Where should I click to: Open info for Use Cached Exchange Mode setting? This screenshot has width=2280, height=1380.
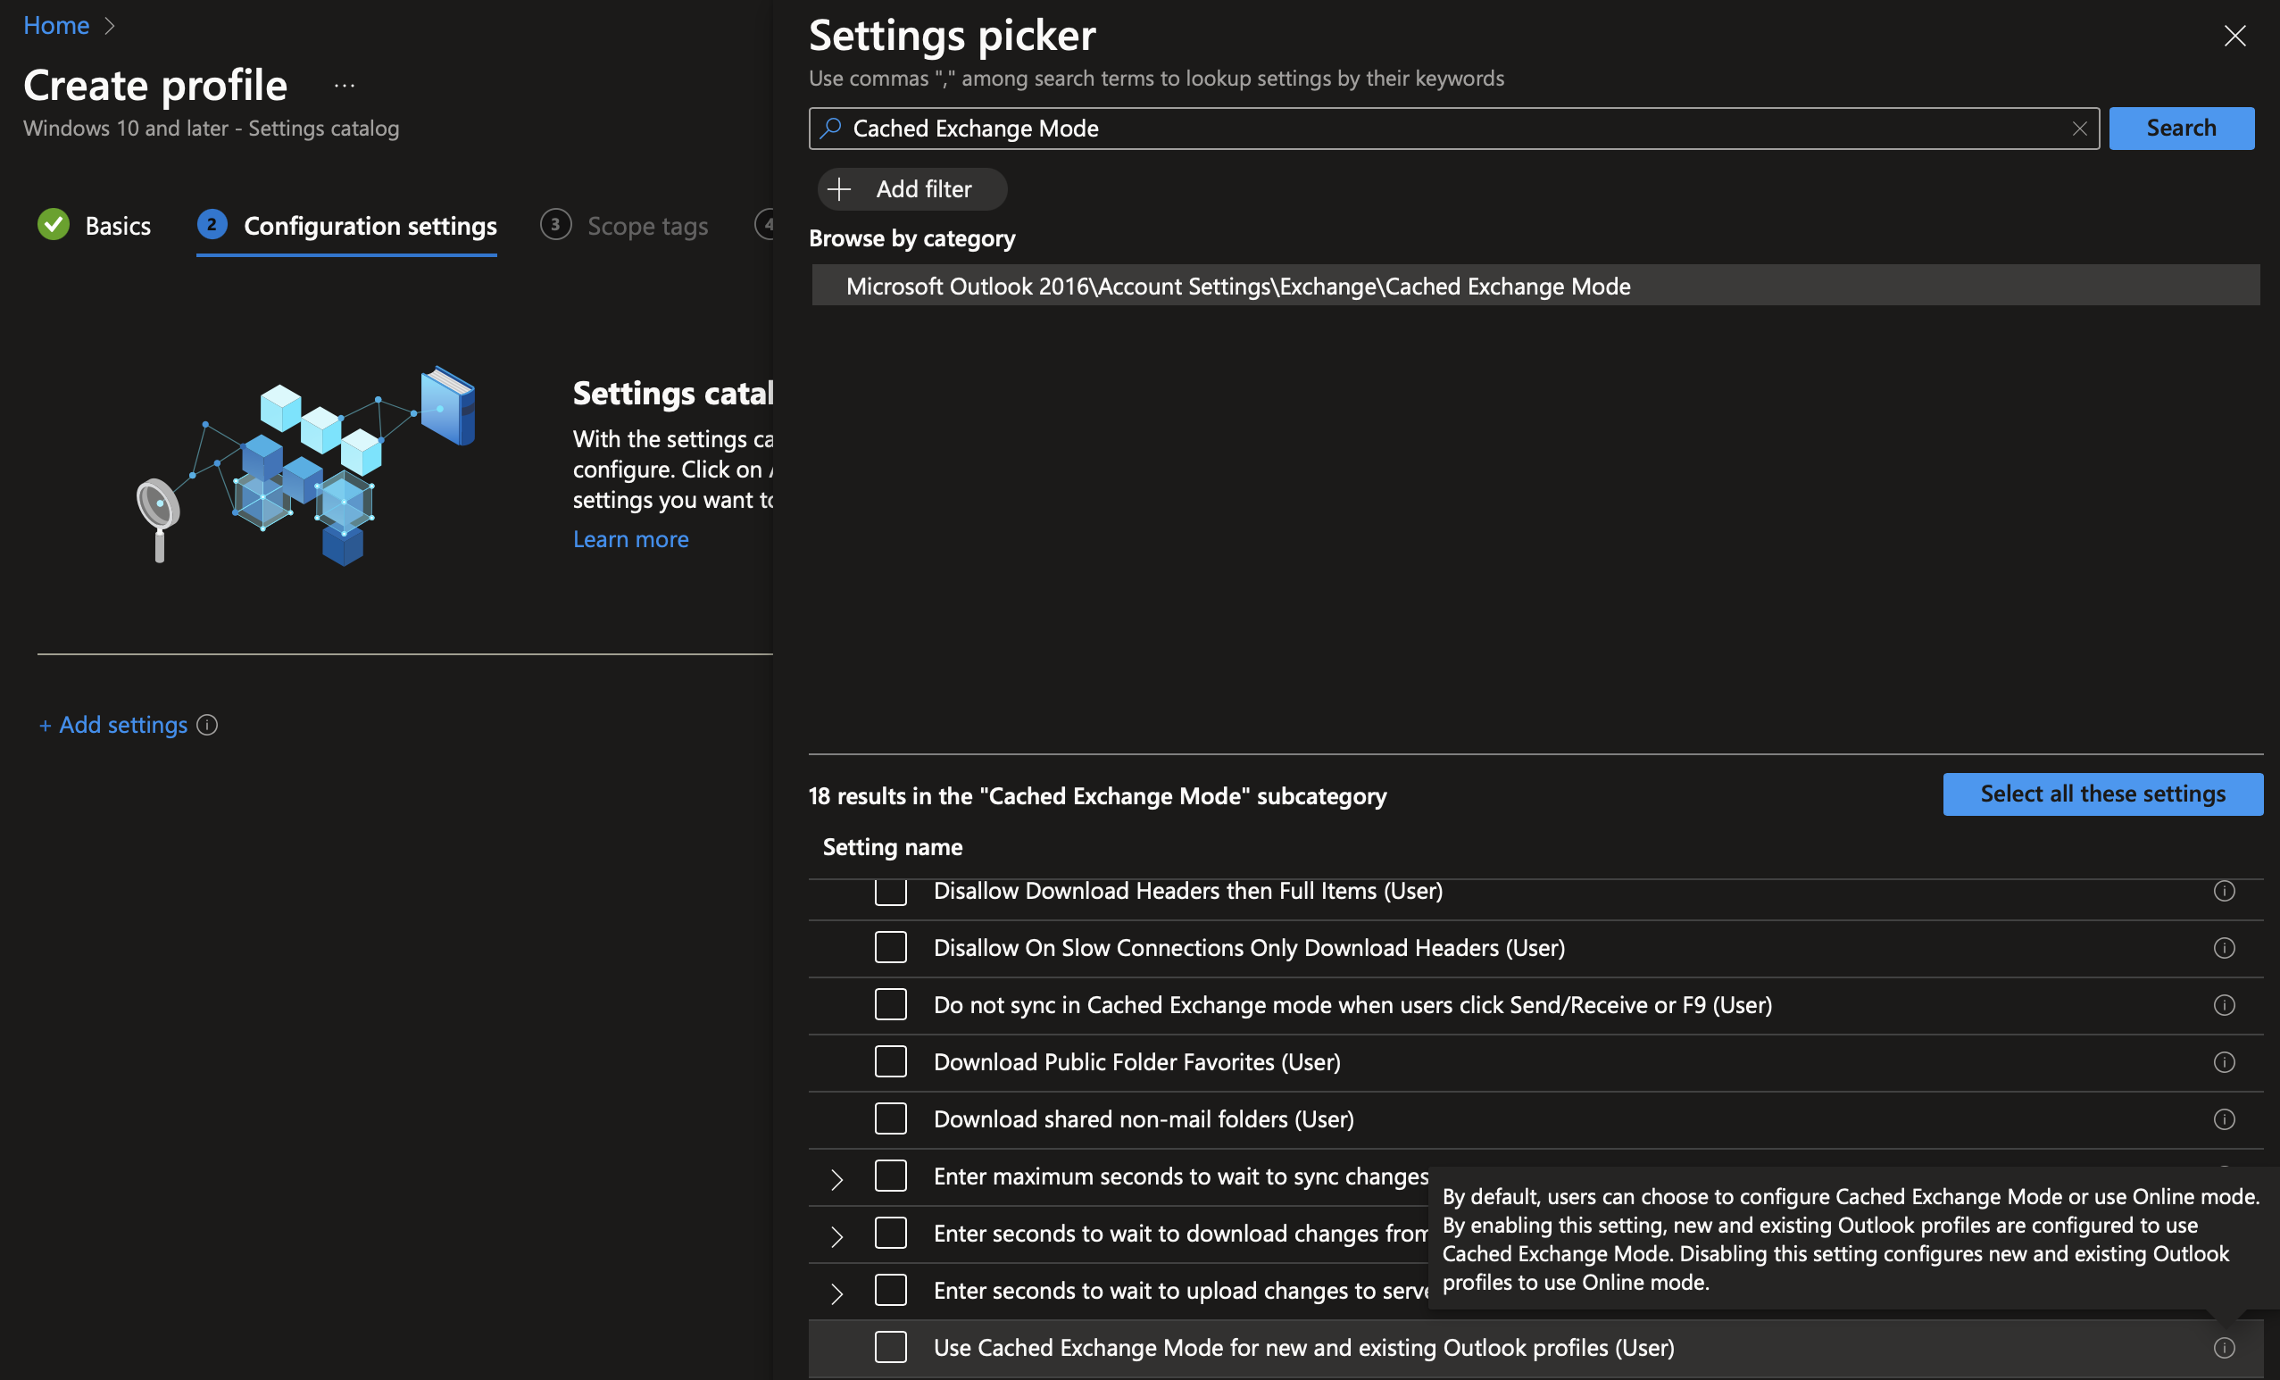[2225, 1348]
